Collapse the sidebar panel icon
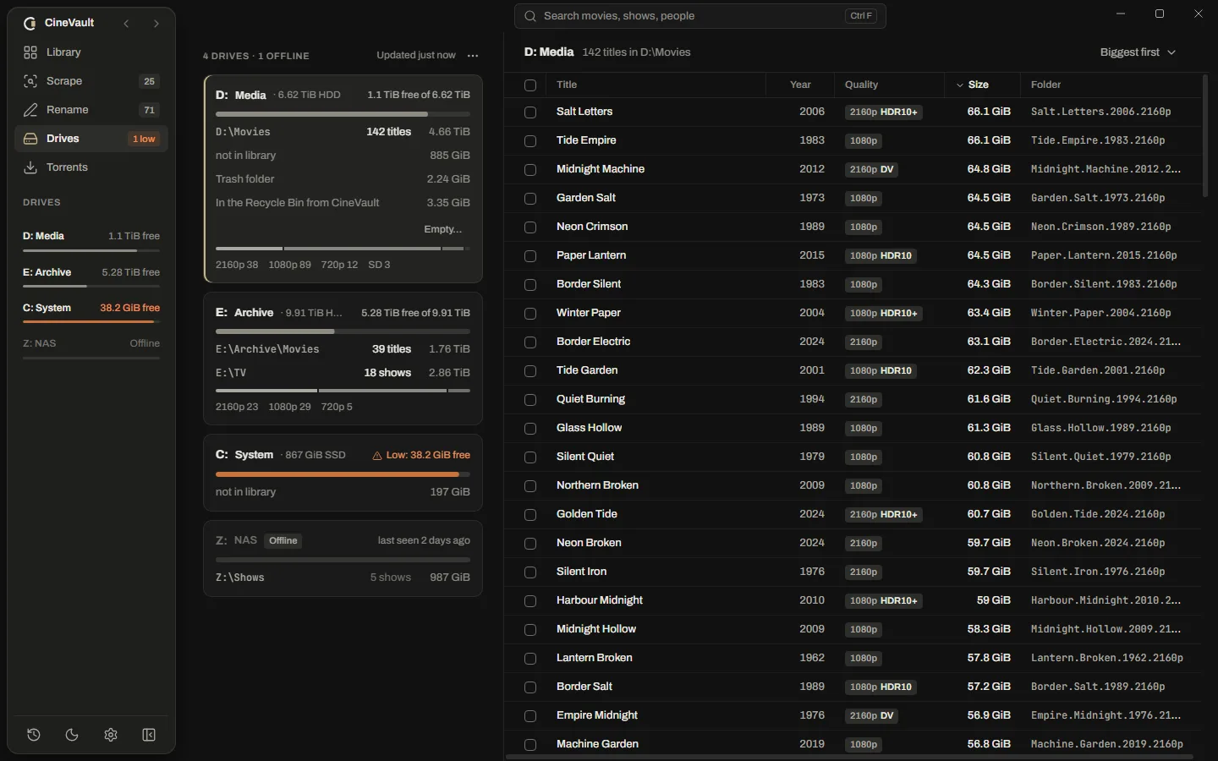The image size is (1218, 761). pyautogui.click(x=149, y=735)
